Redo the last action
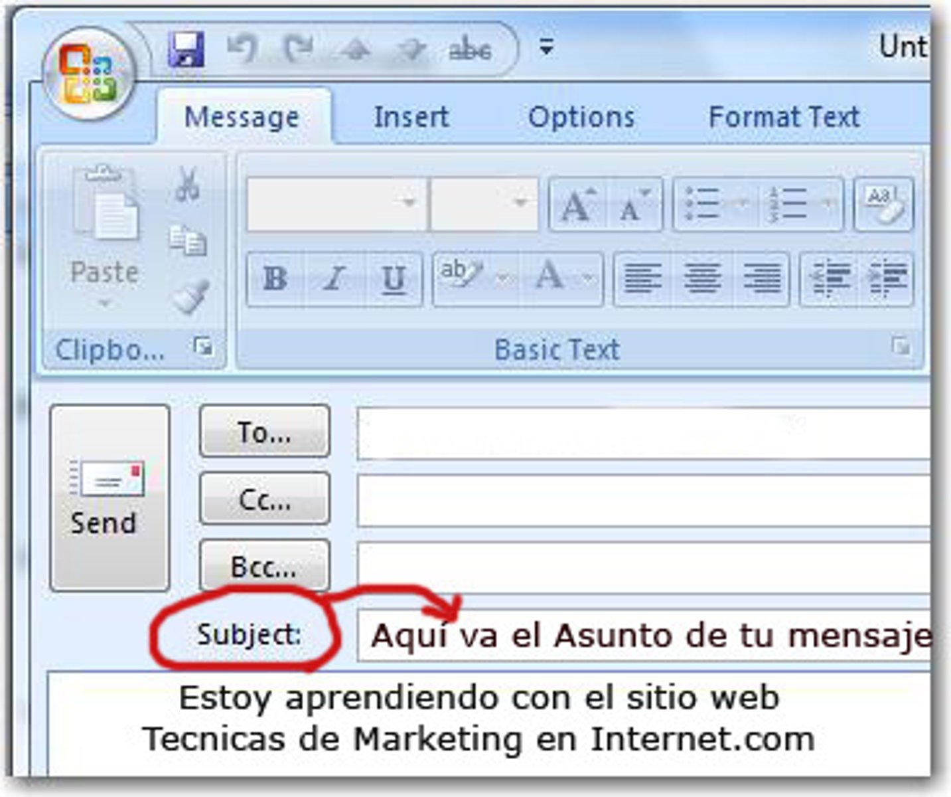The image size is (951, 797). [x=298, y=49]
